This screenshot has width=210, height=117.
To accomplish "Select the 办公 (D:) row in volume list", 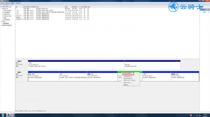I will 52,16.
